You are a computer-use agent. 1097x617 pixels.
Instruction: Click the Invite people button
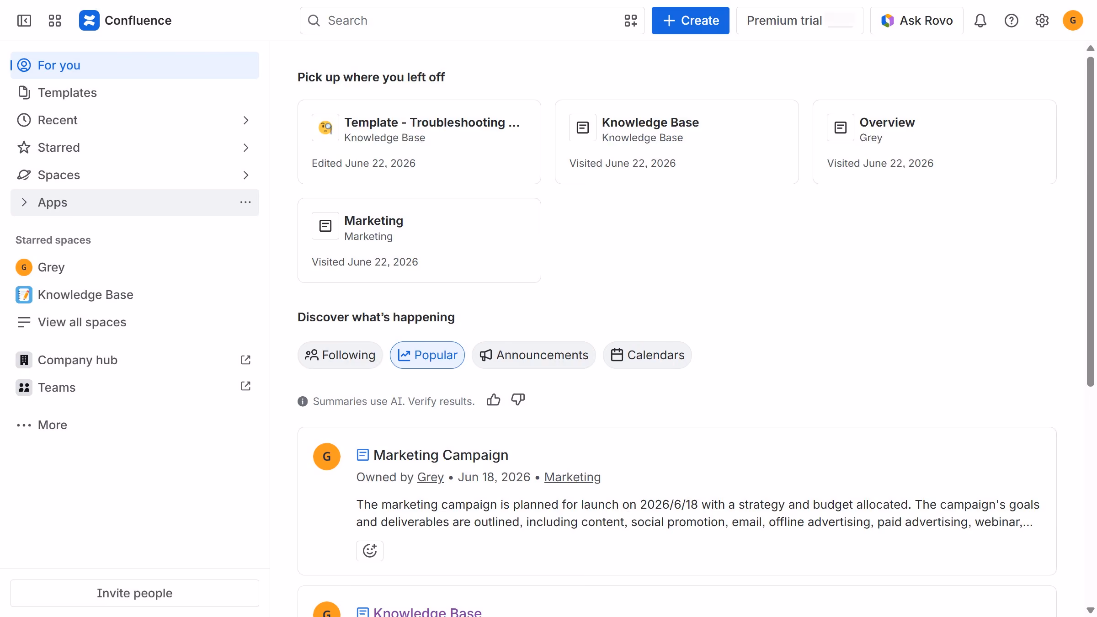tap(135, 593)
